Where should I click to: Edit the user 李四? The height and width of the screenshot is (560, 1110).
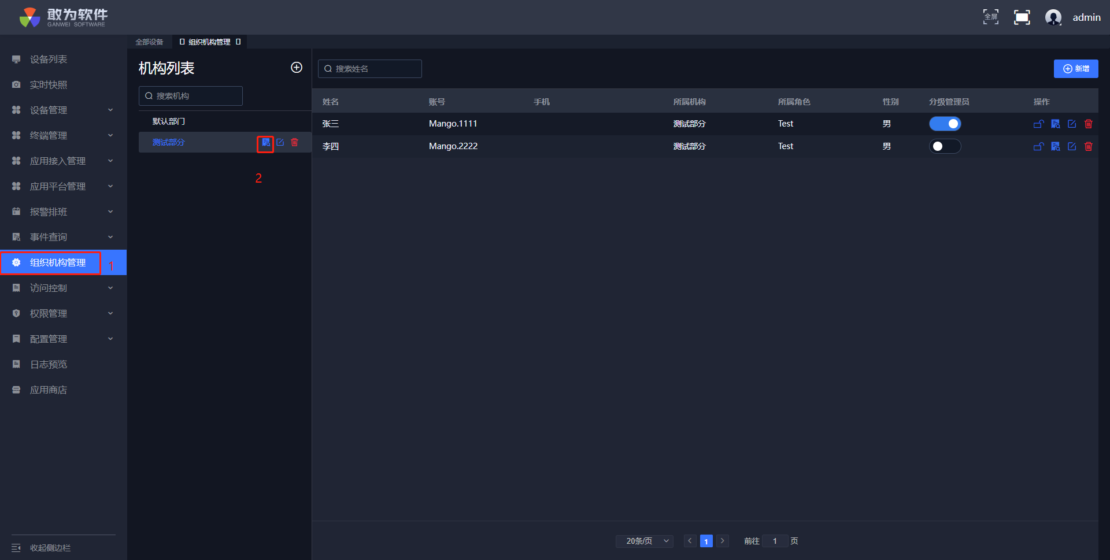[x=1072, y=146]
